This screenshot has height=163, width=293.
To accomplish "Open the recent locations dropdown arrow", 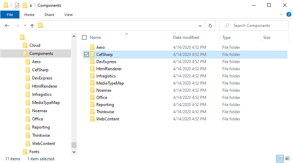I will (x=25, y=26).
